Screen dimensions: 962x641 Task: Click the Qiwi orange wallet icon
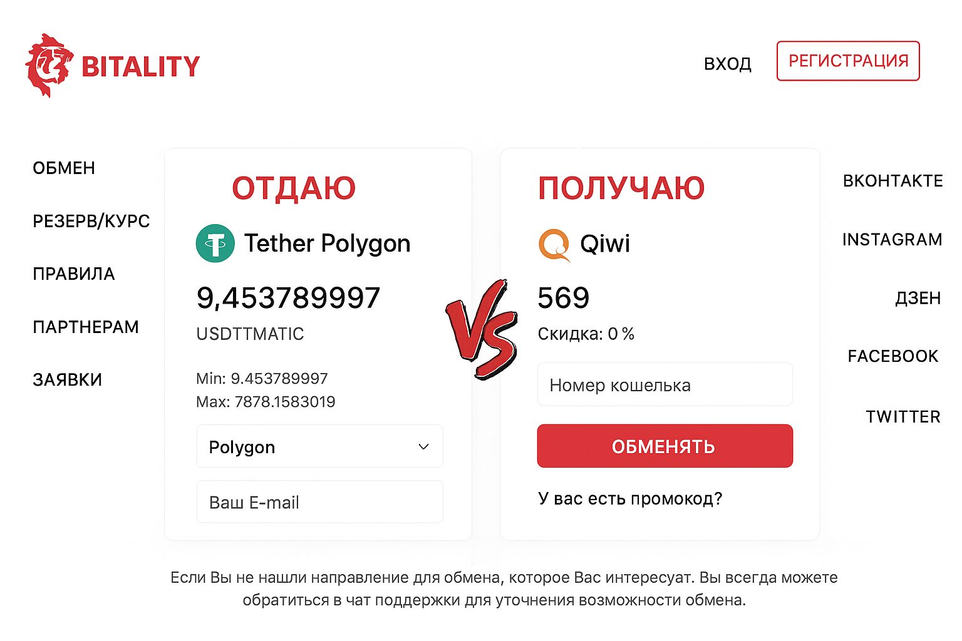point(554,244)
